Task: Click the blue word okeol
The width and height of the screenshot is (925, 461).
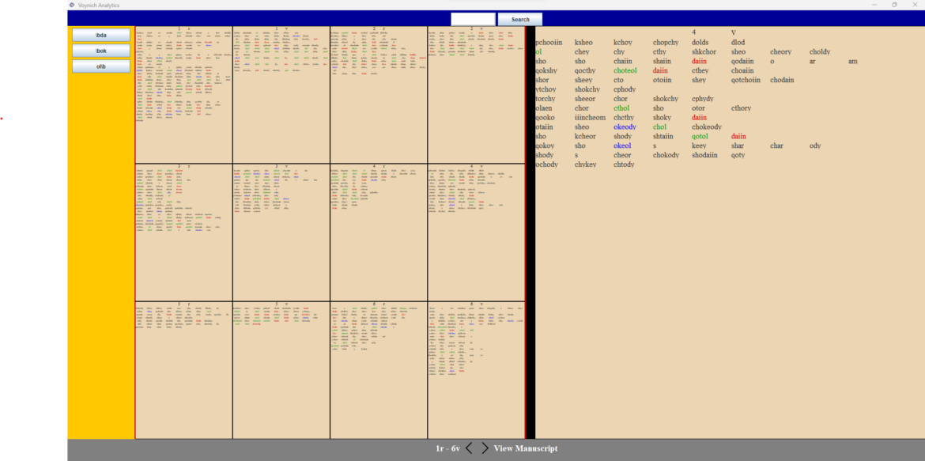Action: [622, 145]
